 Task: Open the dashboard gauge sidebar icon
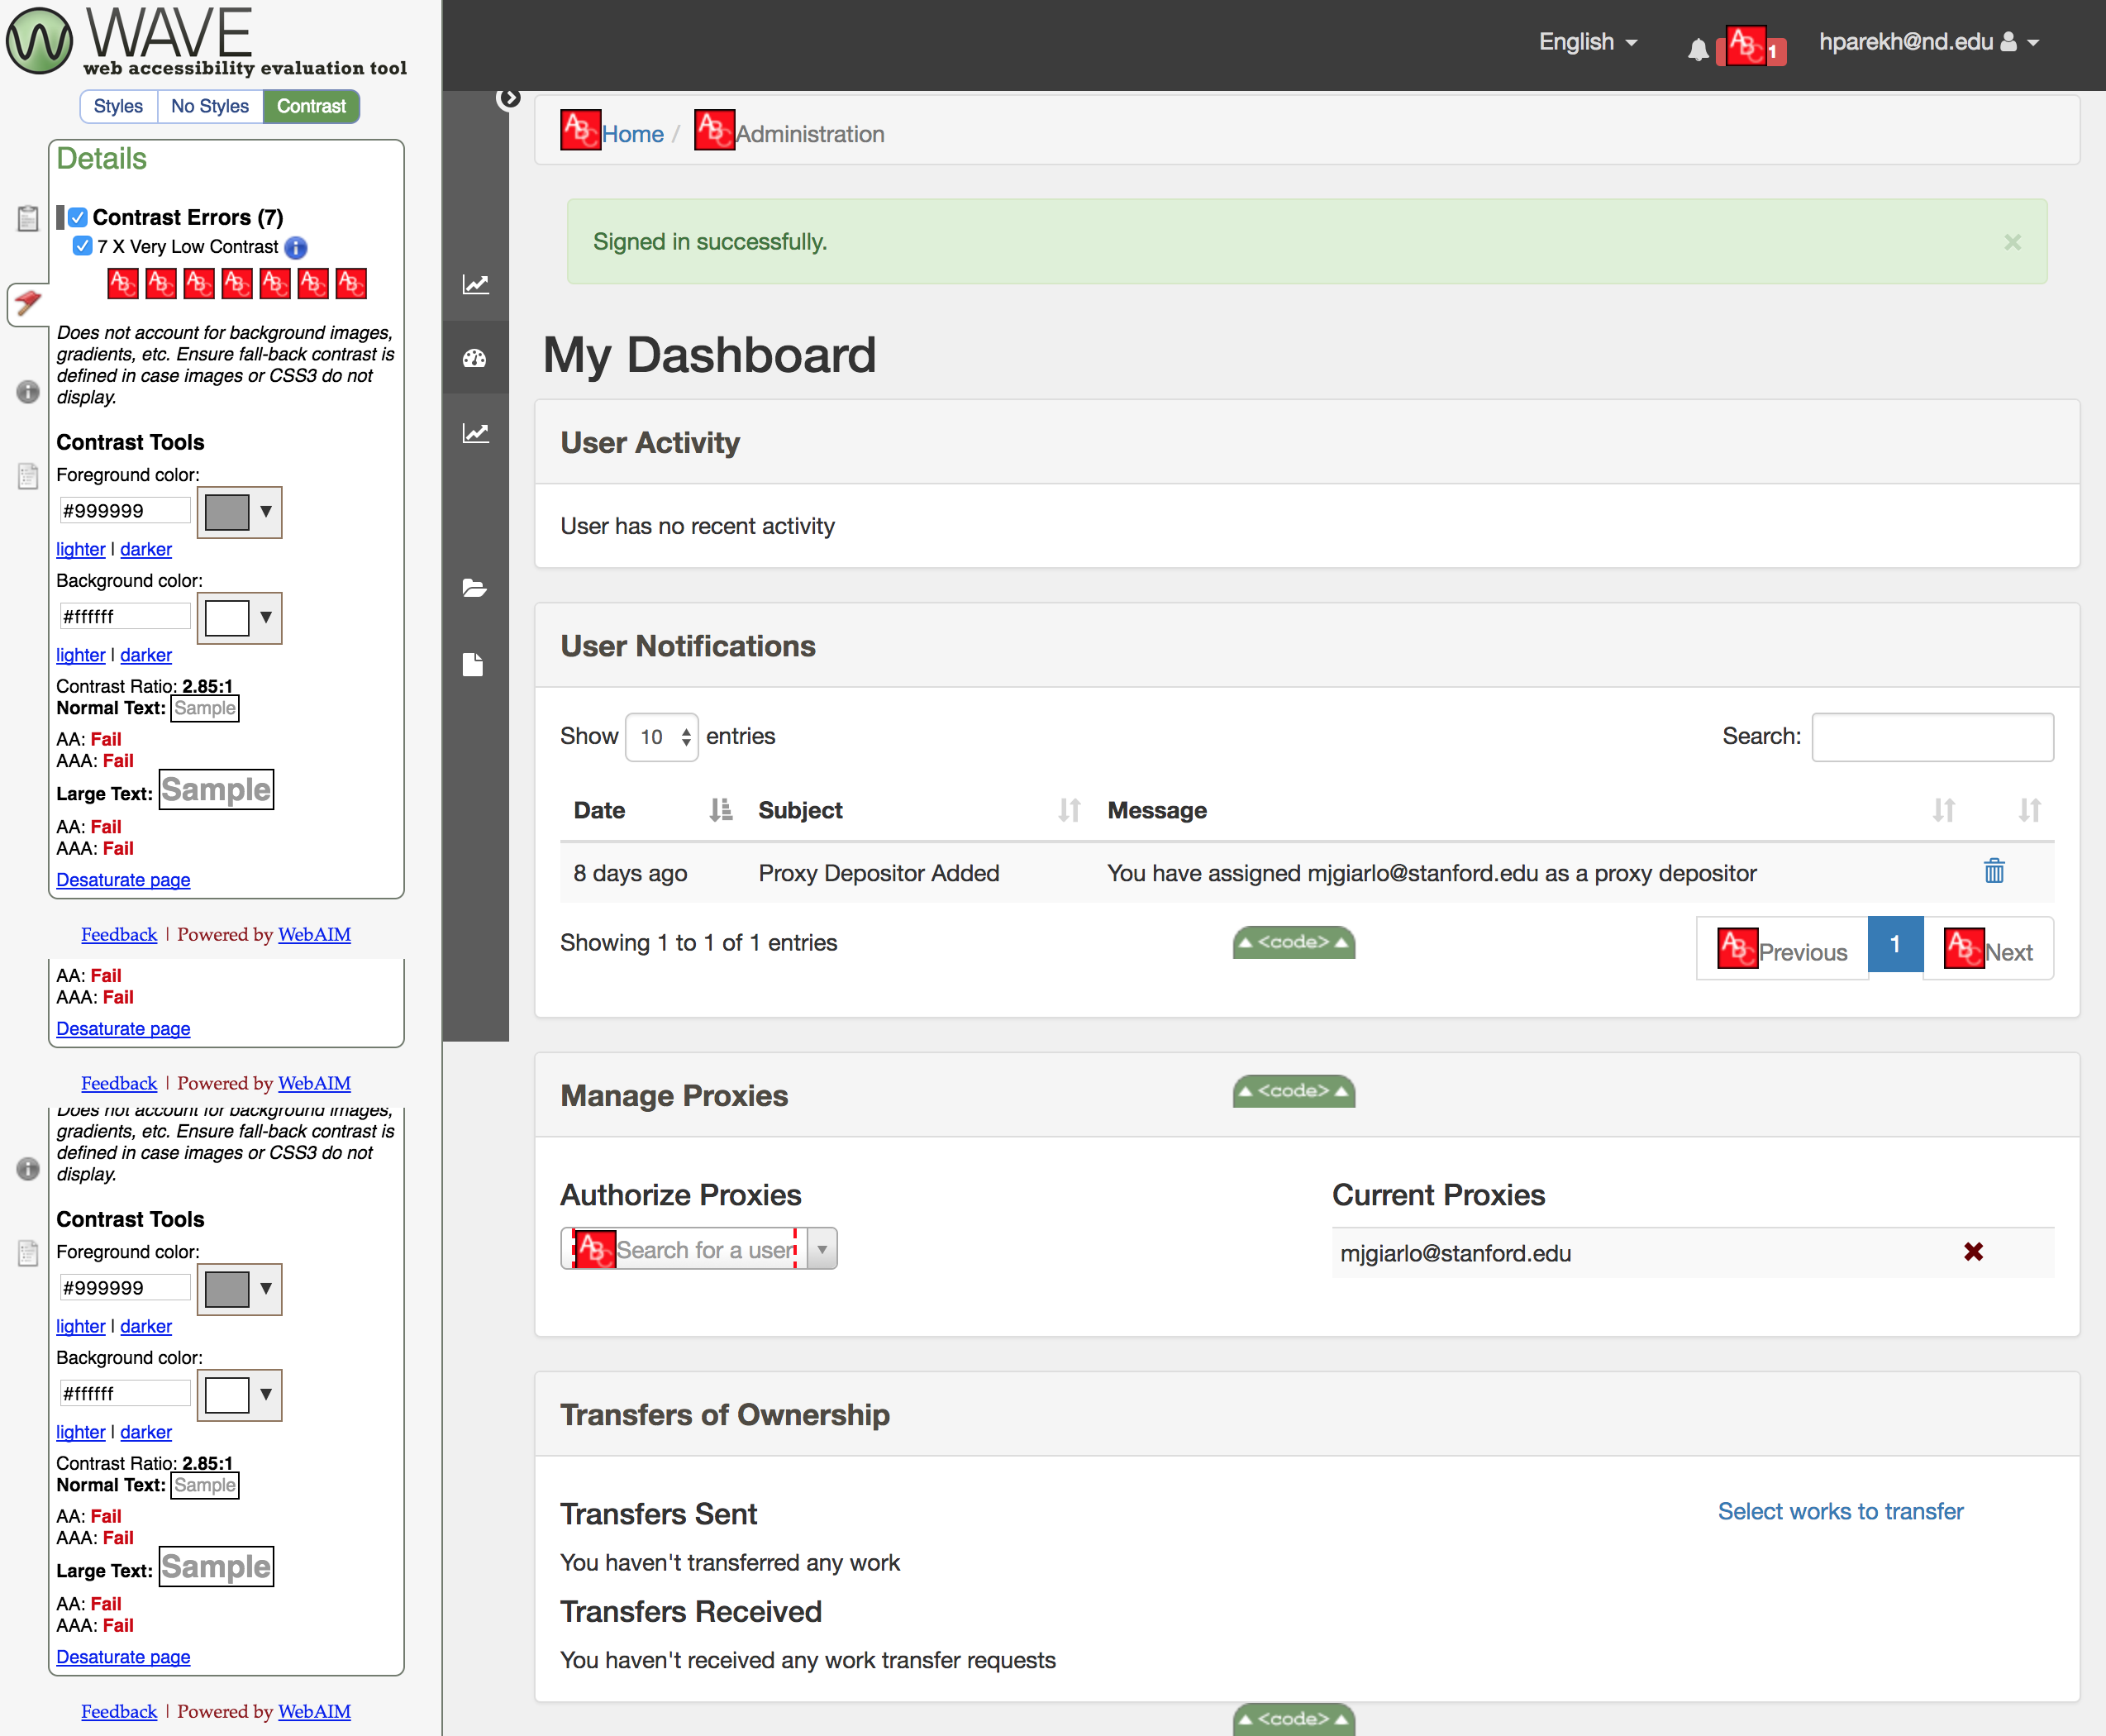point(475,358)
